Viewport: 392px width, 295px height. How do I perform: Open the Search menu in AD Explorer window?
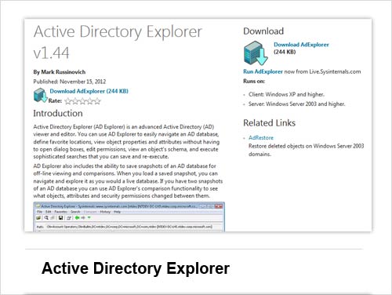pyautogui.click(x=75, y=212)
